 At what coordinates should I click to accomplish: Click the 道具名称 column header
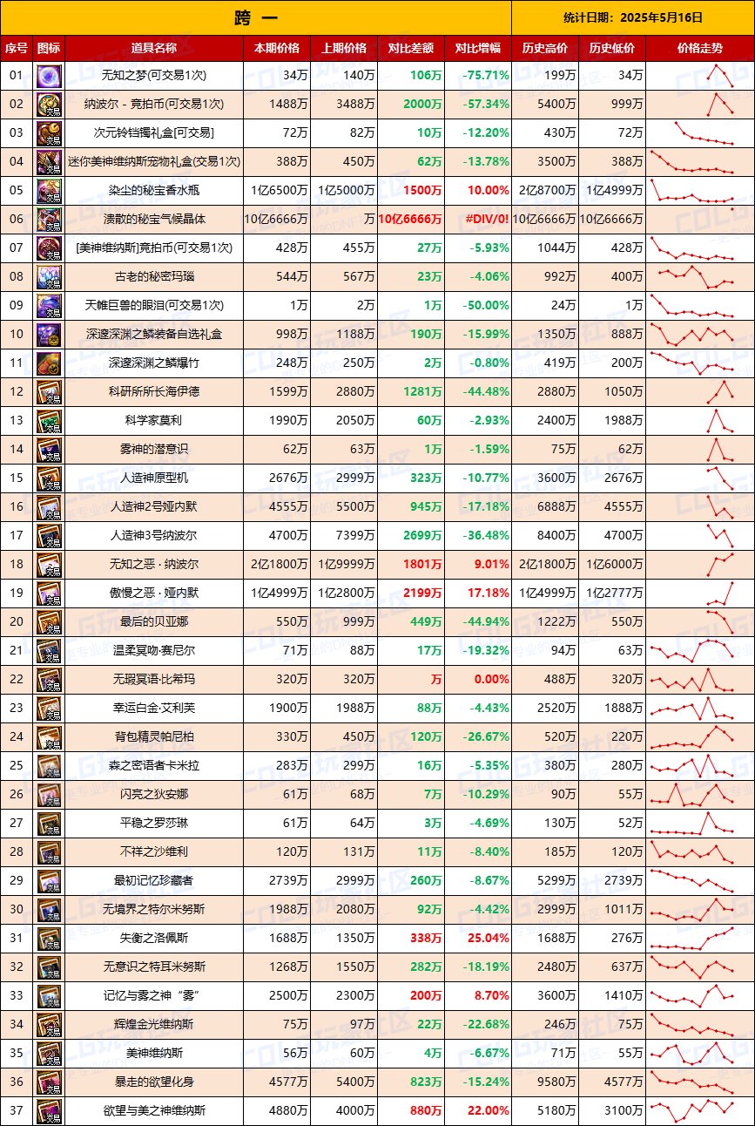coord(152,48)
